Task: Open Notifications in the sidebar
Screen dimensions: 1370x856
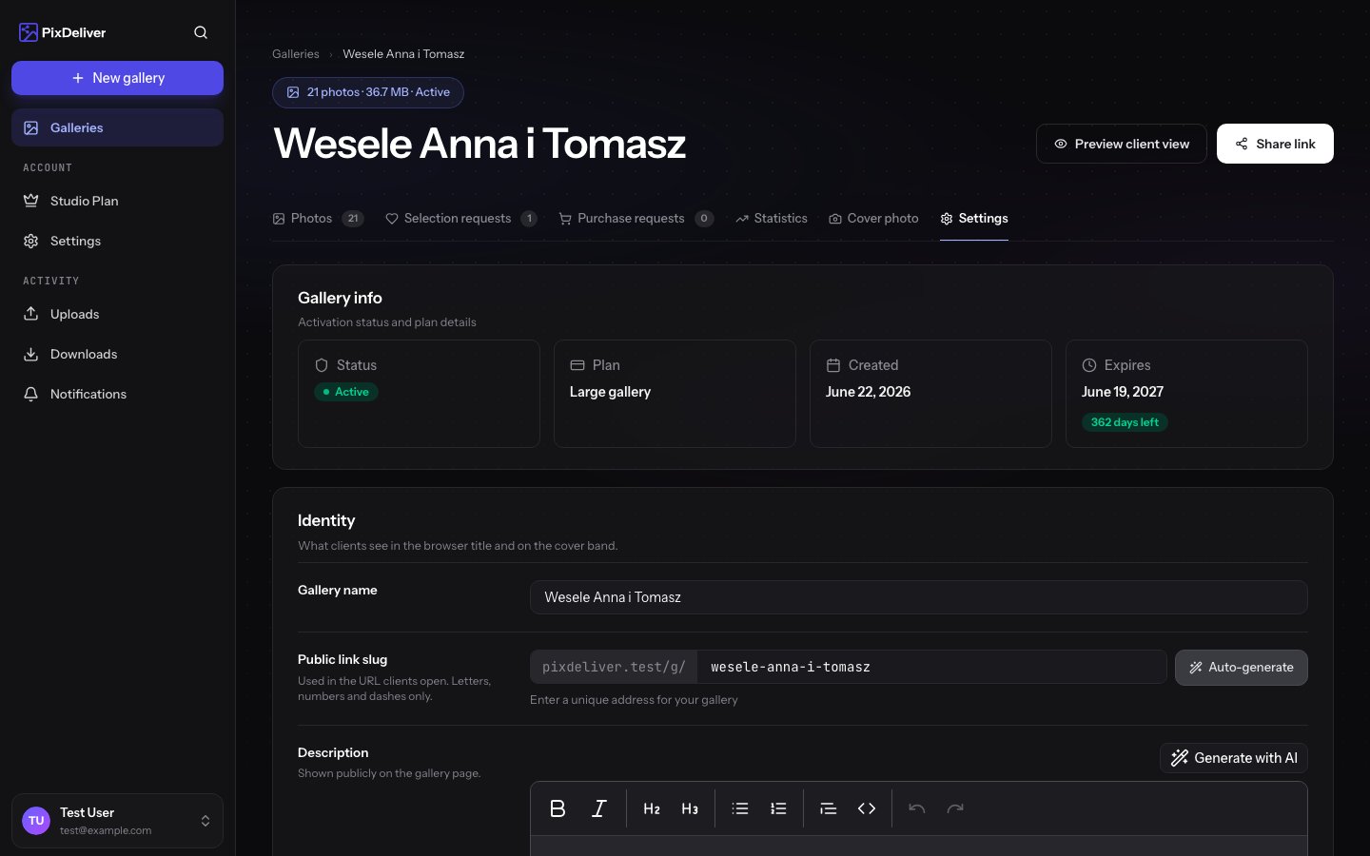Action: coord(117,394)
